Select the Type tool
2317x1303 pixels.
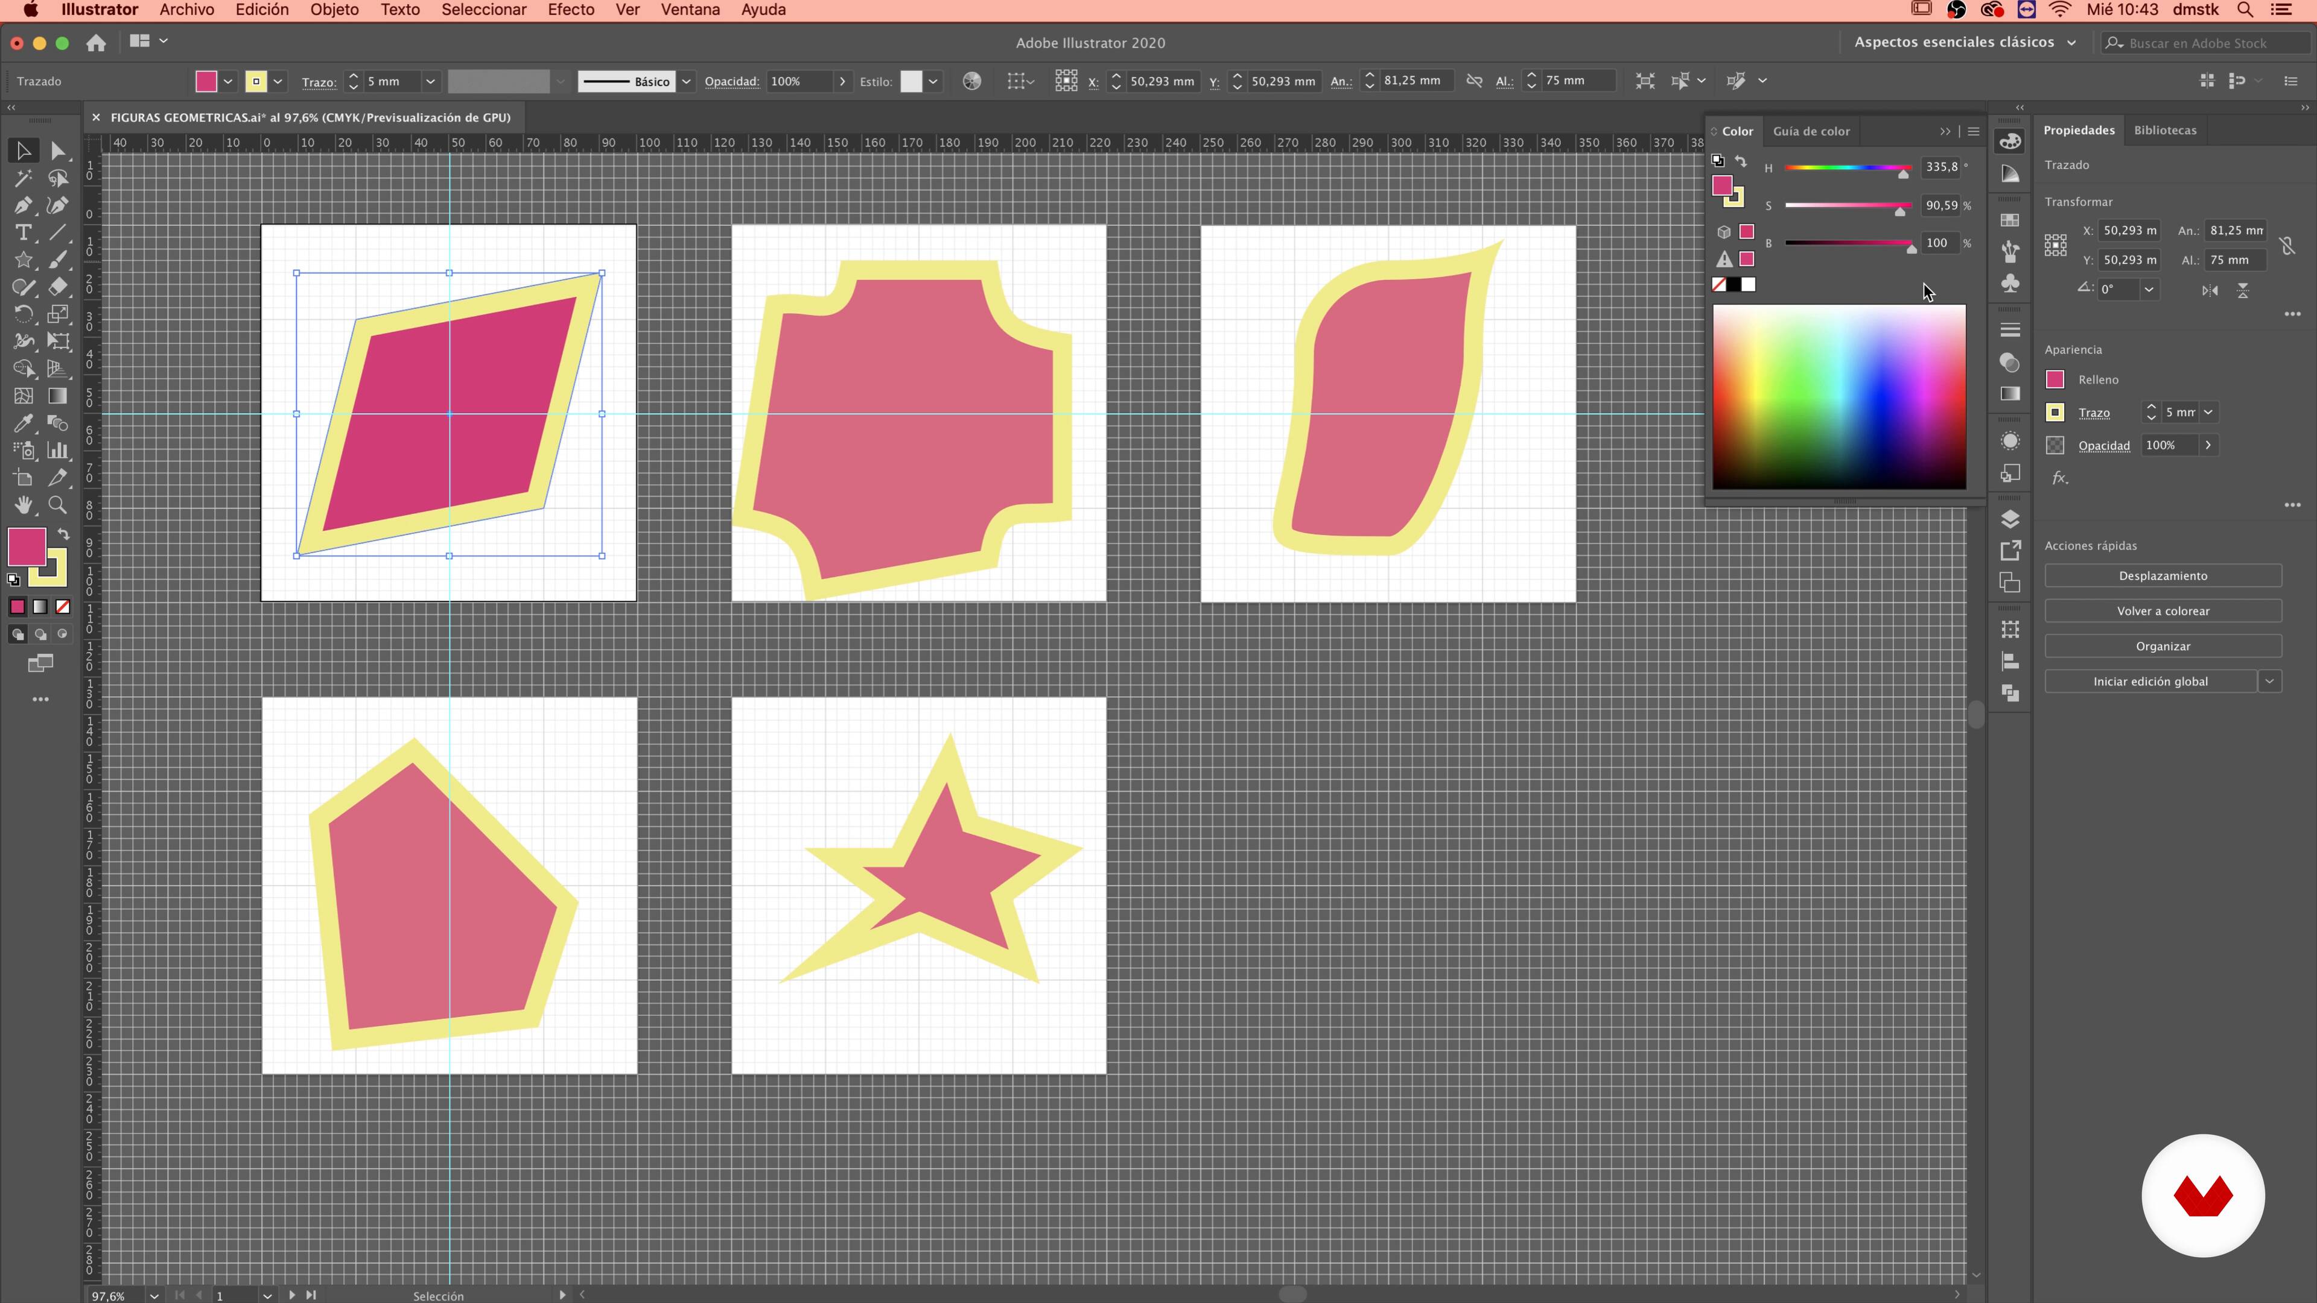24,233
